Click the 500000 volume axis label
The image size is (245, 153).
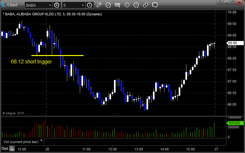pyautogui.click(x=233, y=127)
